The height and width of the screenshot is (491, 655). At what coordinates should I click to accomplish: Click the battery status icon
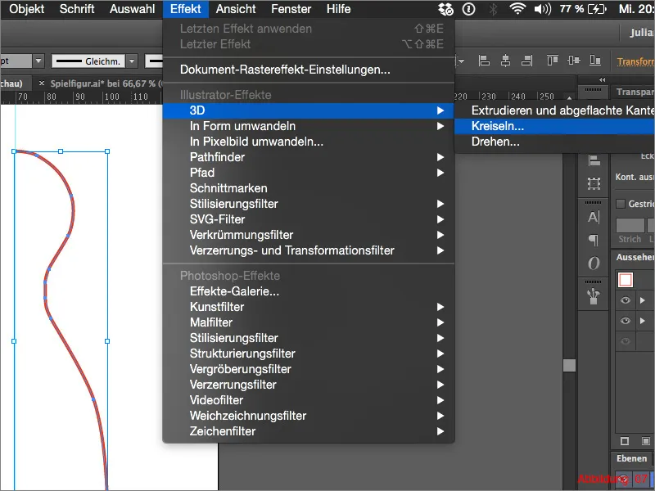click(x=597, y=9)
